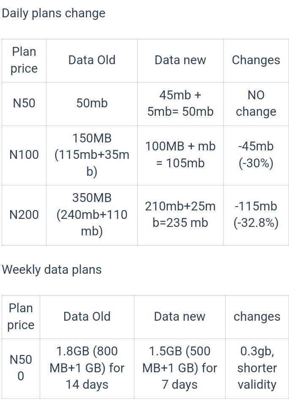Select daily table 'Data Old' header cell
Viewport: 289px width, 401px height.
click(92, 60)
